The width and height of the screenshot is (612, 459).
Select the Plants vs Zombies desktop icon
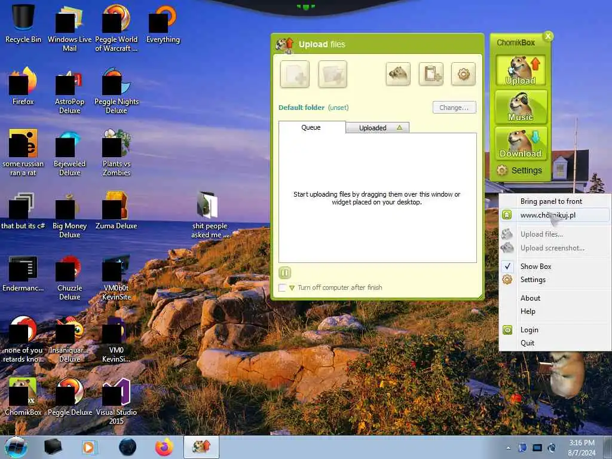[117, 153]
